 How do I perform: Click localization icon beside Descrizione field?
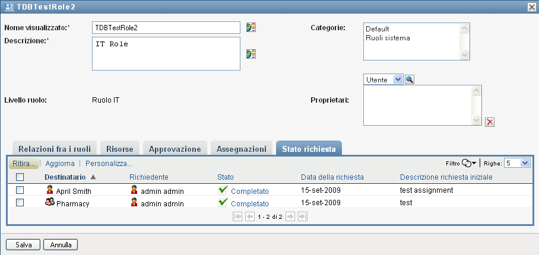pos(251,54)
